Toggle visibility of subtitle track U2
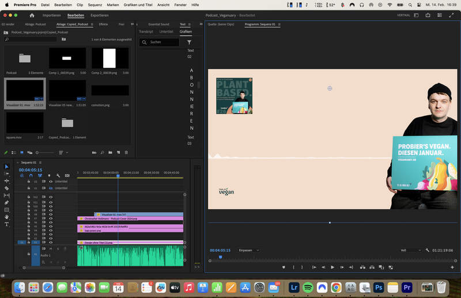The height and width of the screenshot is (298, 461). tap(51, 182)
